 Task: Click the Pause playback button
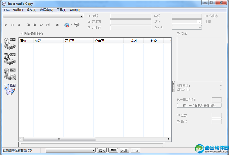(x=12, y=25)
